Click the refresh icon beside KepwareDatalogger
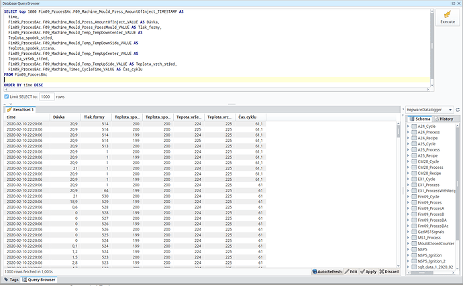This screenshot has height=286, width=463. (456, 109)
